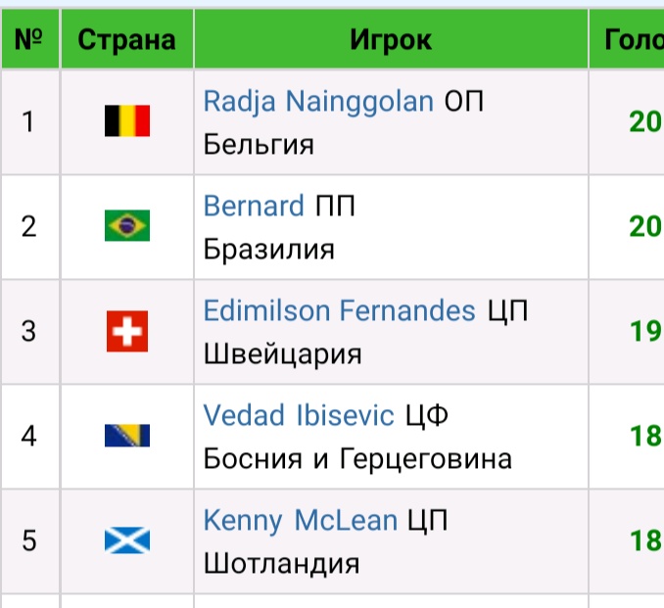
Task: Click the Босния и Герцеговина text
Action: (x=357, y=458)
